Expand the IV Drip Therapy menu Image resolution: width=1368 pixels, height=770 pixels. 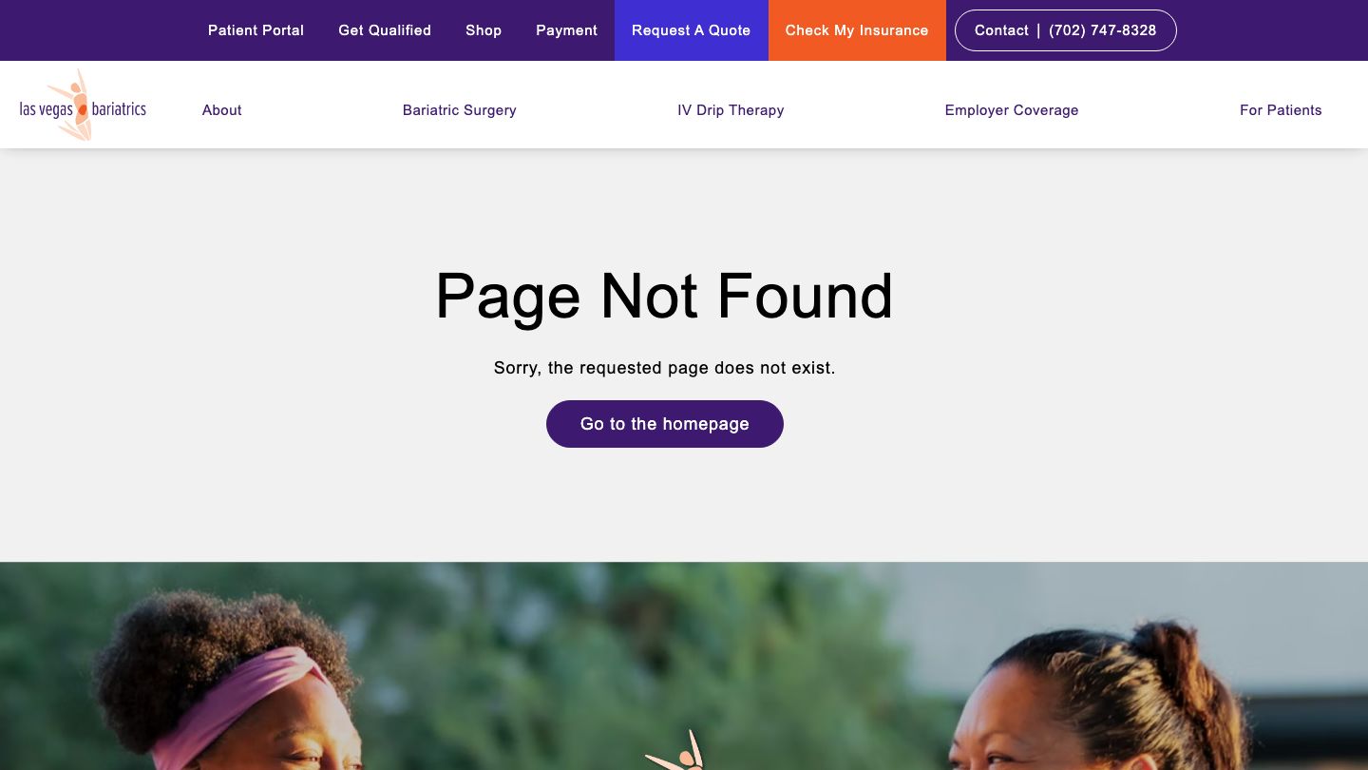coord(731,110)
